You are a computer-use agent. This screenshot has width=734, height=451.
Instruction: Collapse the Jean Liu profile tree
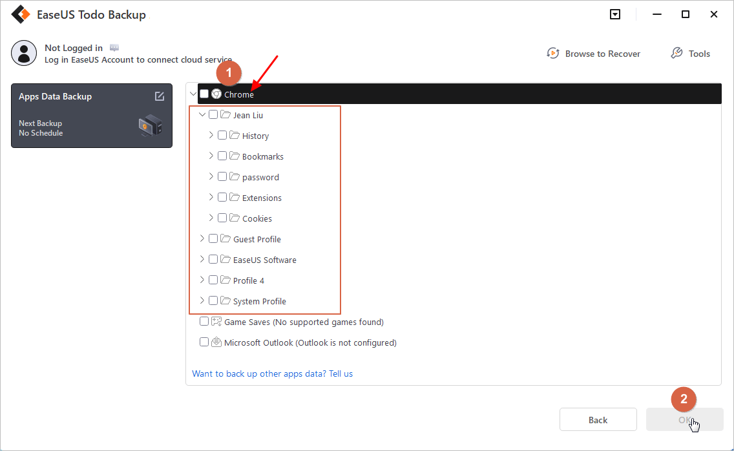pos(202,115)
